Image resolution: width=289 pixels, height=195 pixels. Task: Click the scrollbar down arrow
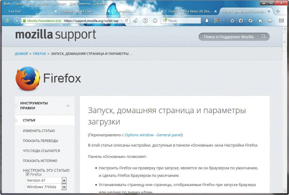(x=285, y=191)
